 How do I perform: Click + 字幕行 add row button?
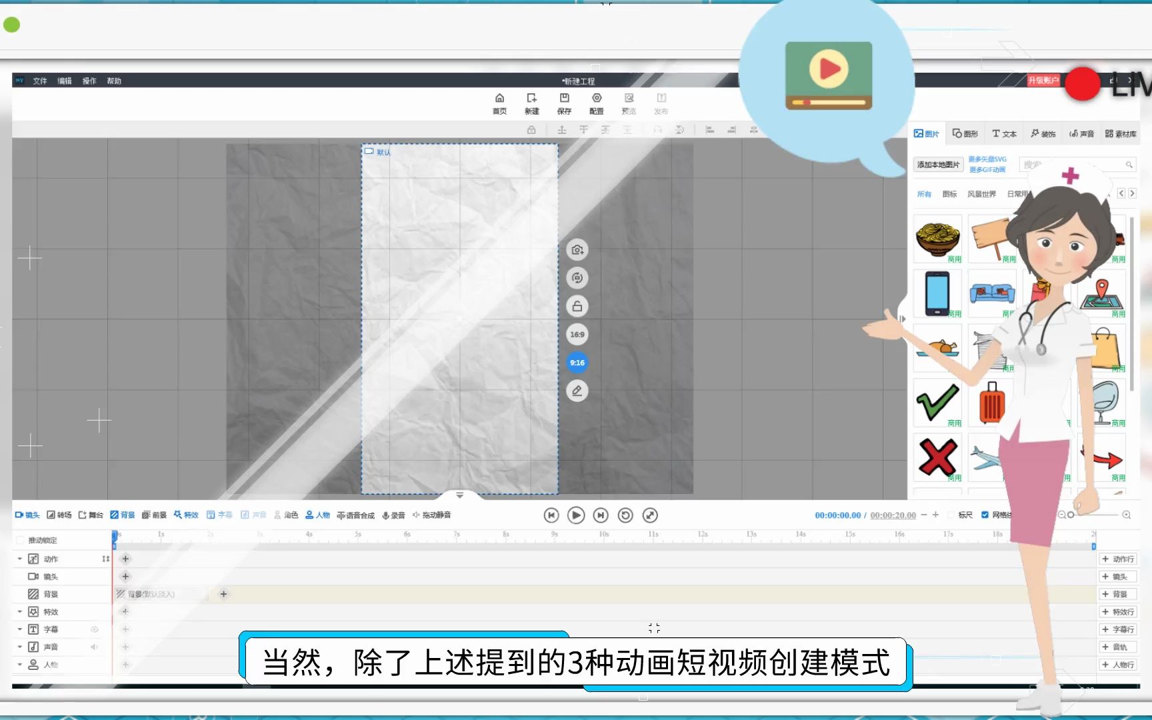click(1117, 629)
